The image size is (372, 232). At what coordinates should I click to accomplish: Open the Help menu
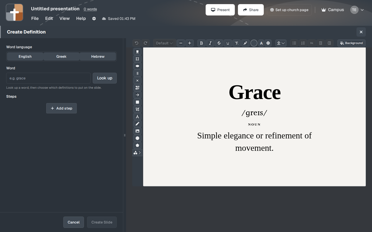click(x=81, y=18)
